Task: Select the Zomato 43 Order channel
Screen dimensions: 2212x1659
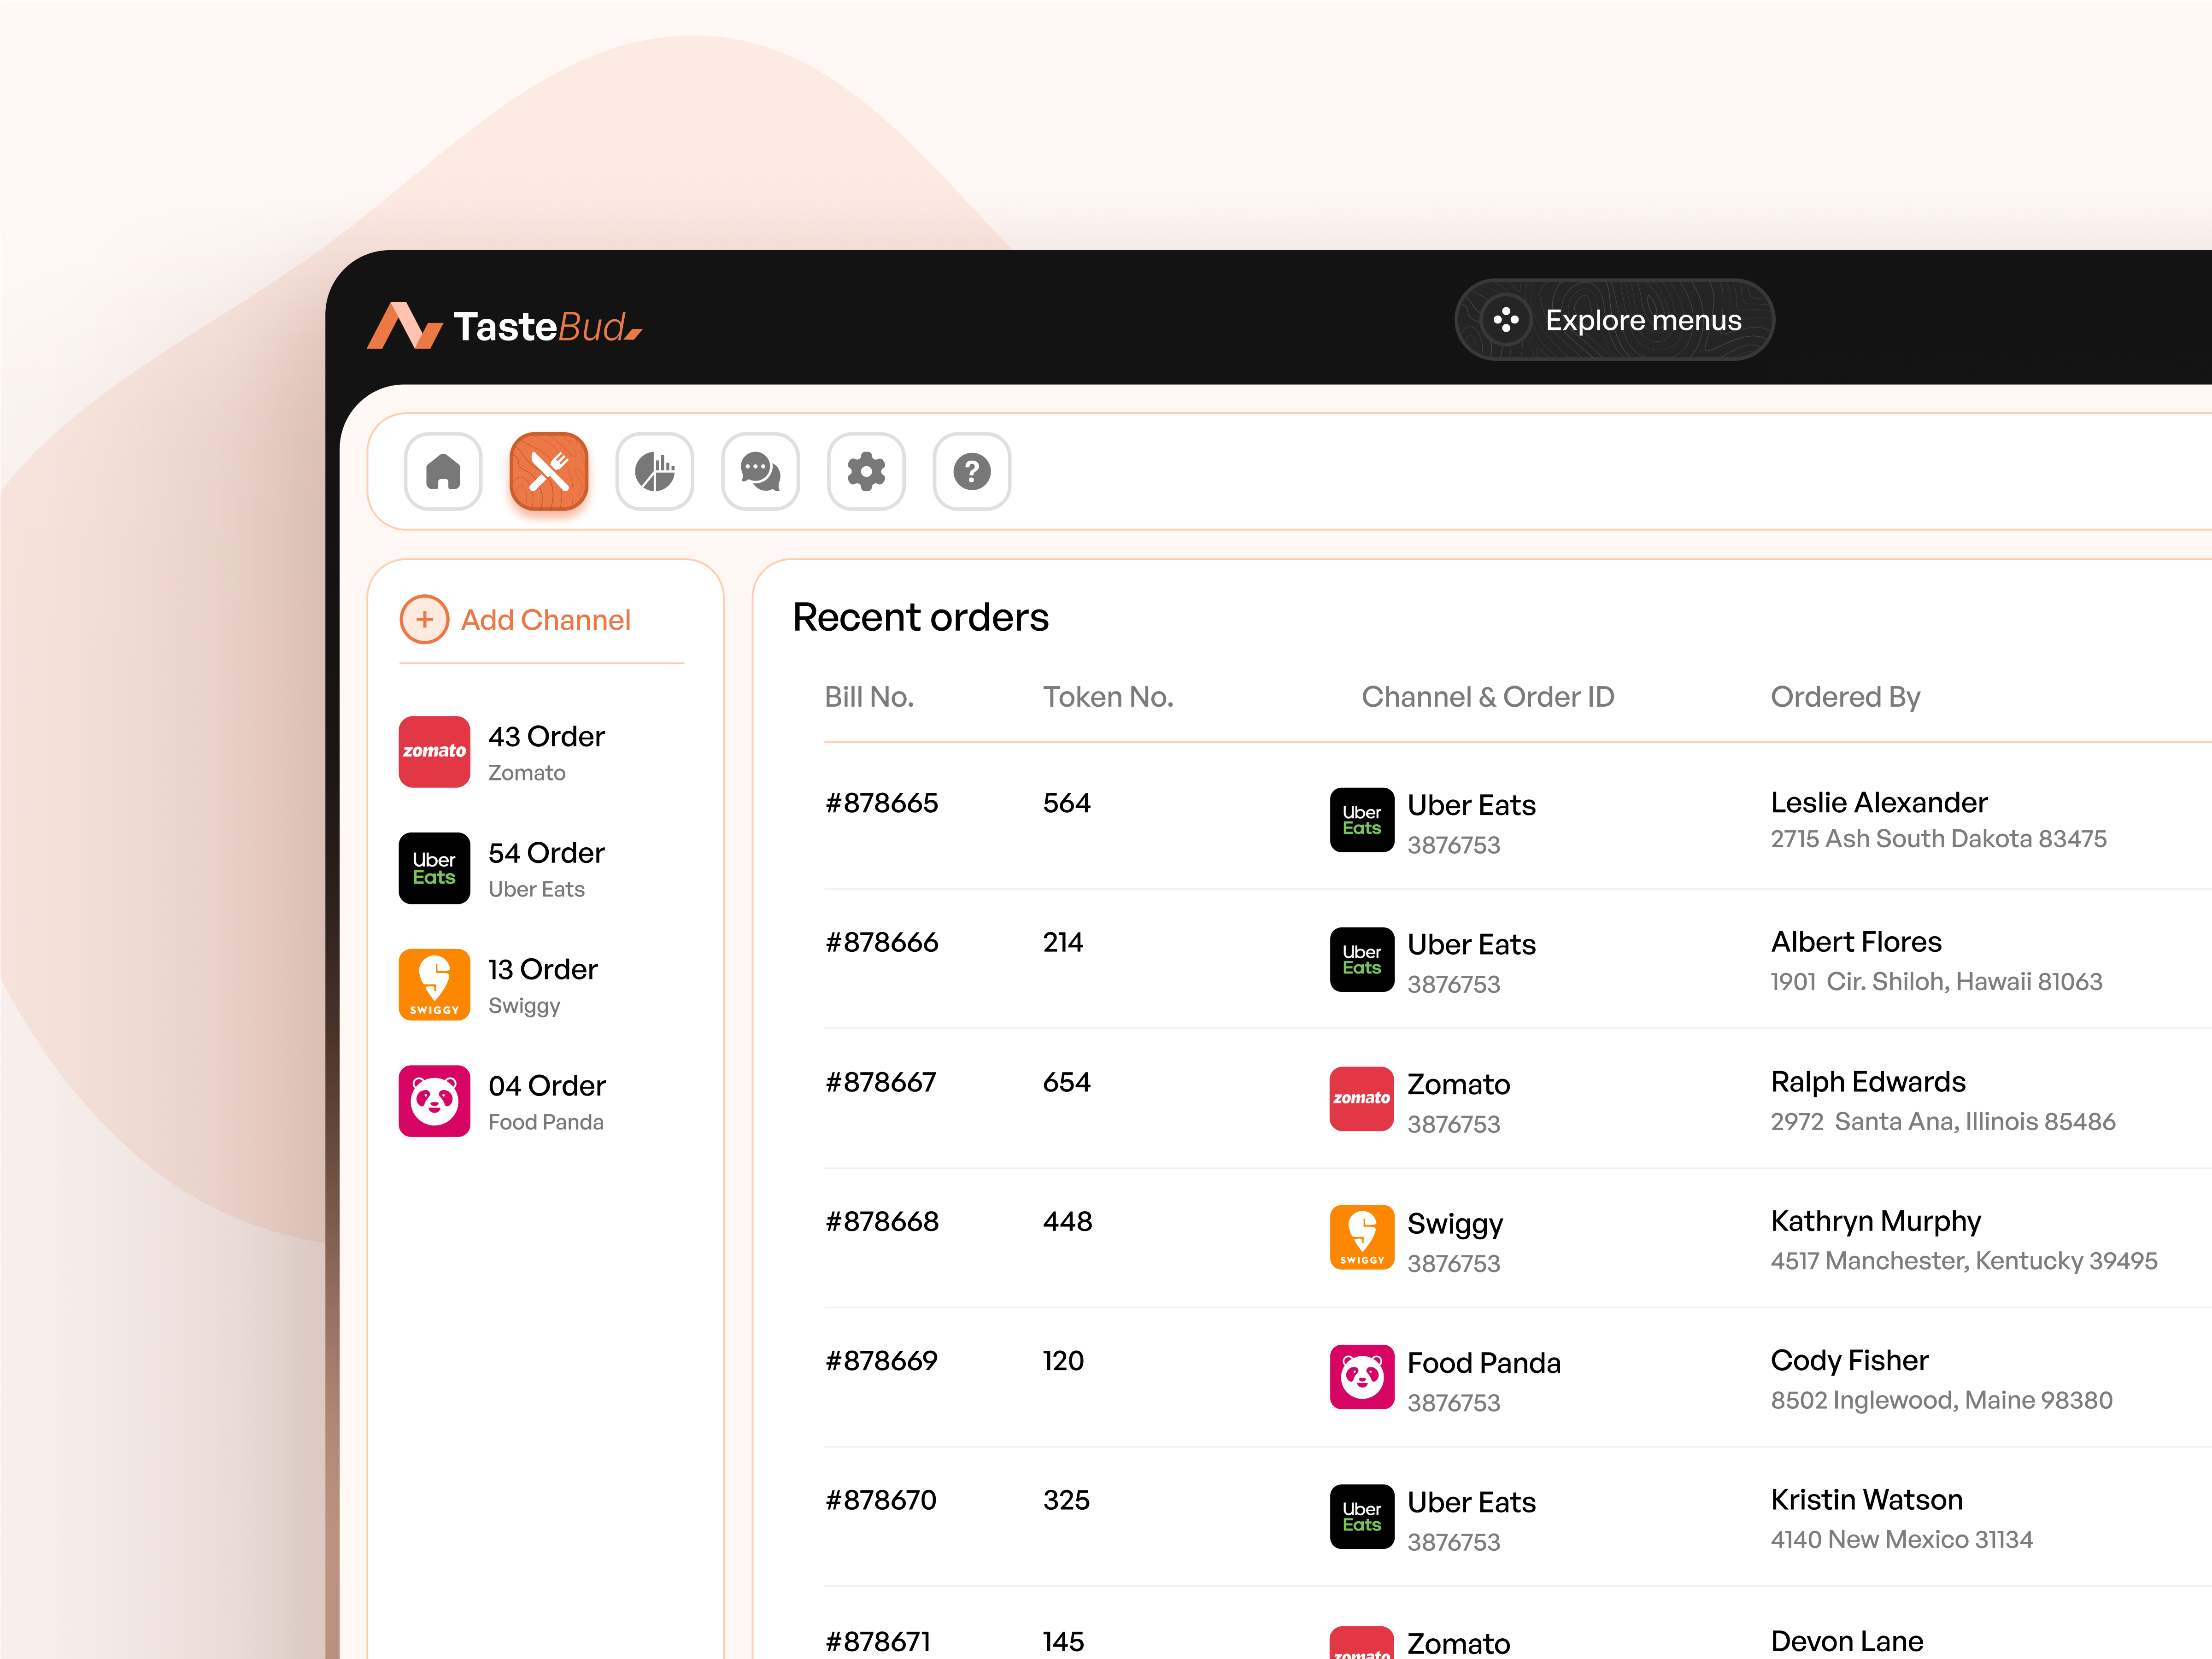Action: (503, 752)
